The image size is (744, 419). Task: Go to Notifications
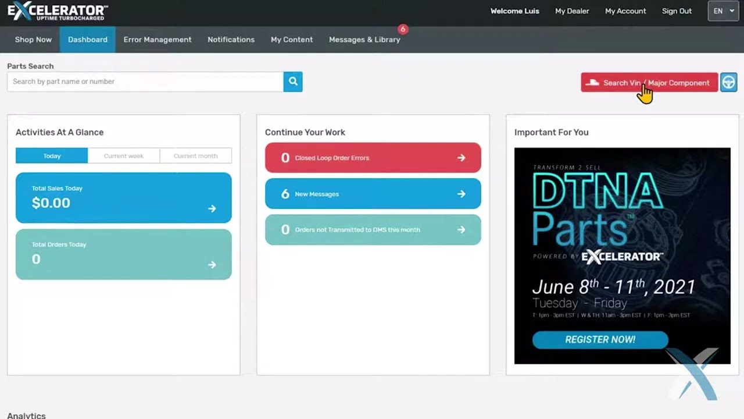tap(231, 40)
